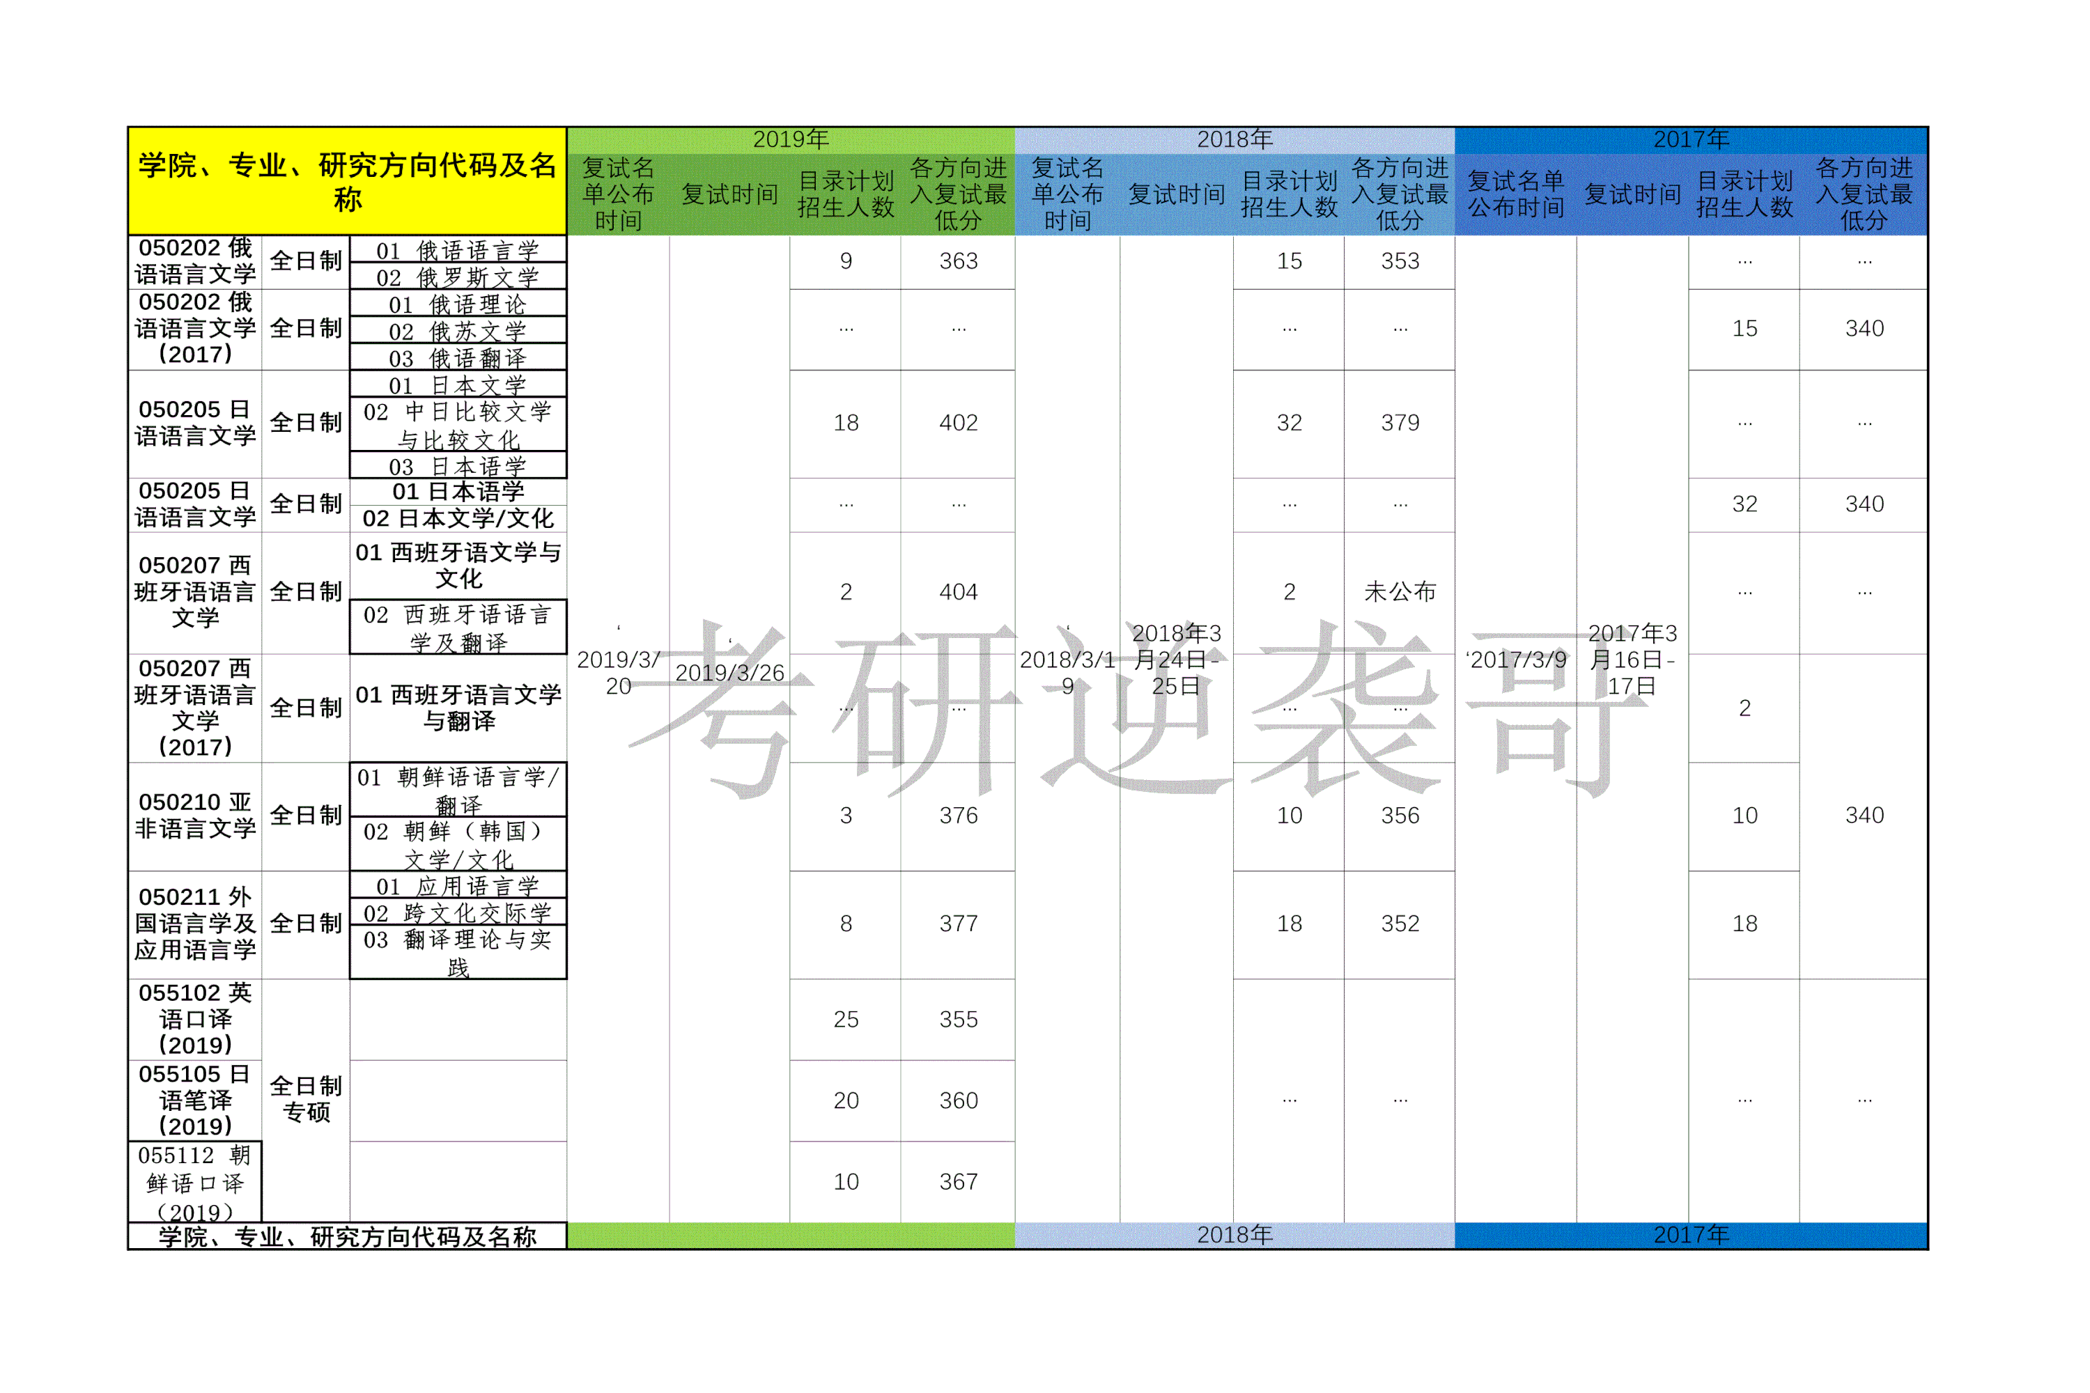Click the enrollment number 25
This screenshot has height=1393, width=2090.
[x=846, y=1020]
